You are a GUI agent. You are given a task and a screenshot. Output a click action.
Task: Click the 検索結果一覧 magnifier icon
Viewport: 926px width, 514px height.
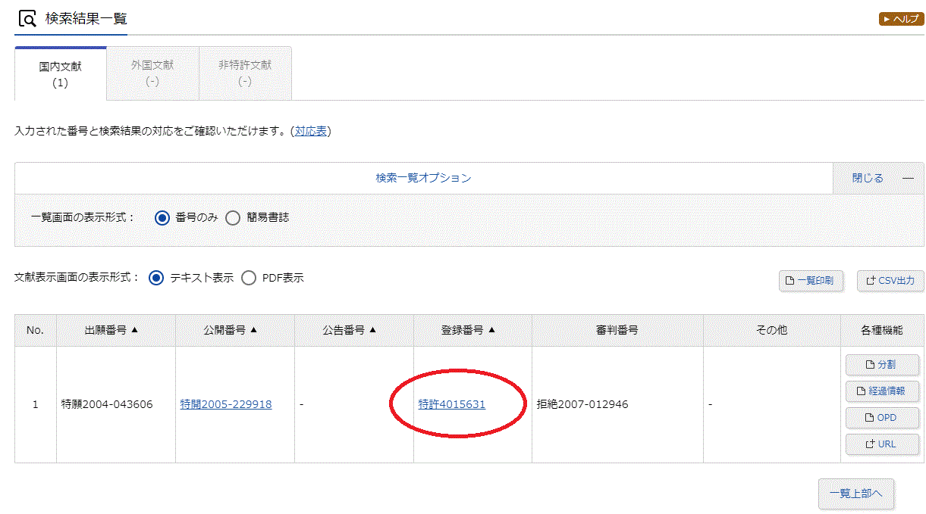(x=27, y=19)
